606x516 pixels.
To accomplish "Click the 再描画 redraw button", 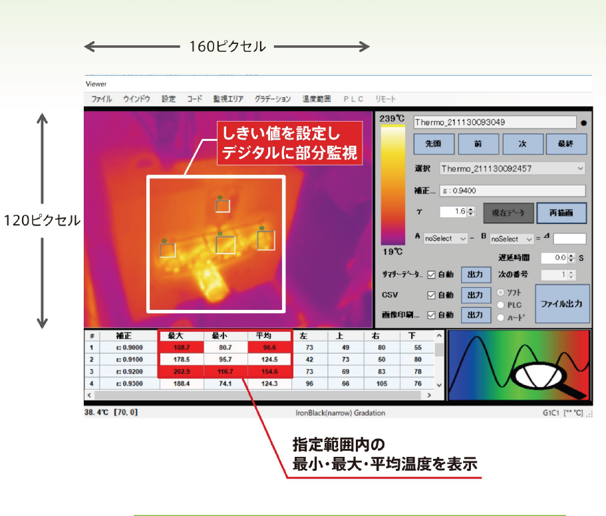I will coord(562,213).
